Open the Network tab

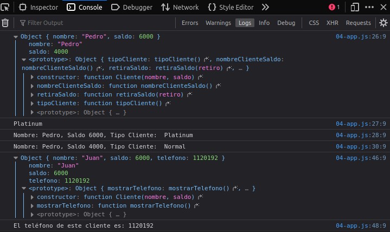click(180, 7)
